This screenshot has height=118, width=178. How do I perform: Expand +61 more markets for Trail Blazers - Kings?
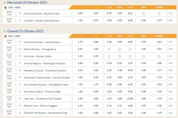(x=170, y=113)
